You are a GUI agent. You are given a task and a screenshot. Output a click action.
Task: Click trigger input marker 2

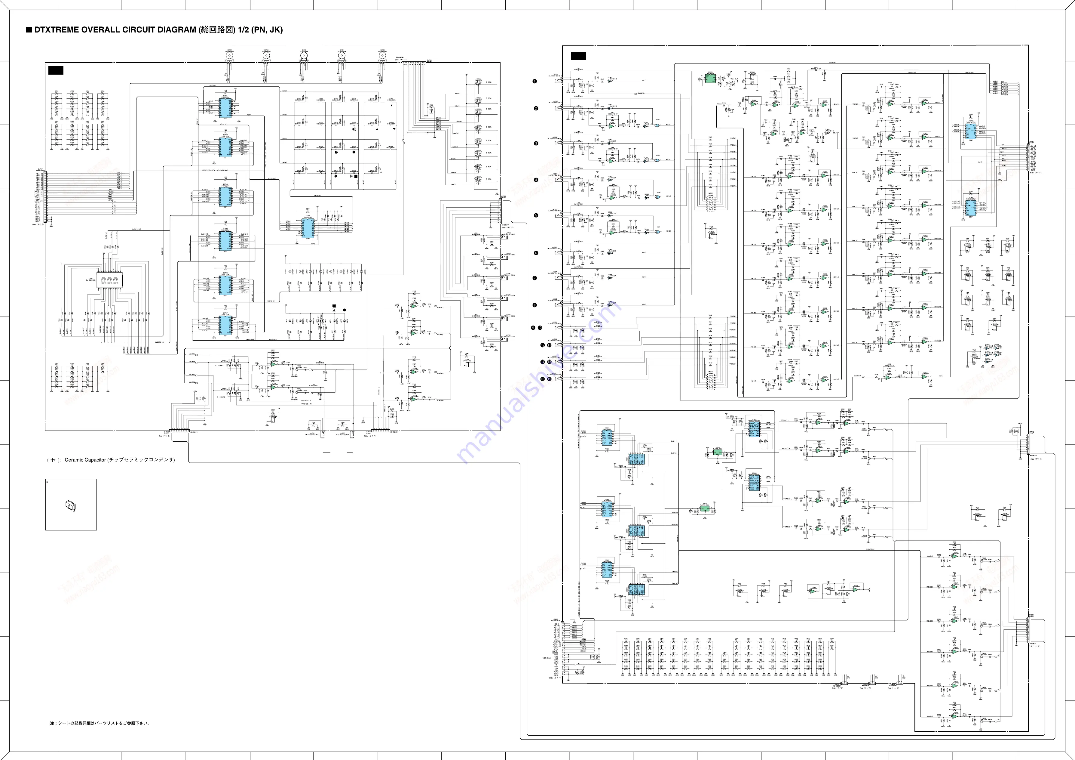(x=536, y=108)
